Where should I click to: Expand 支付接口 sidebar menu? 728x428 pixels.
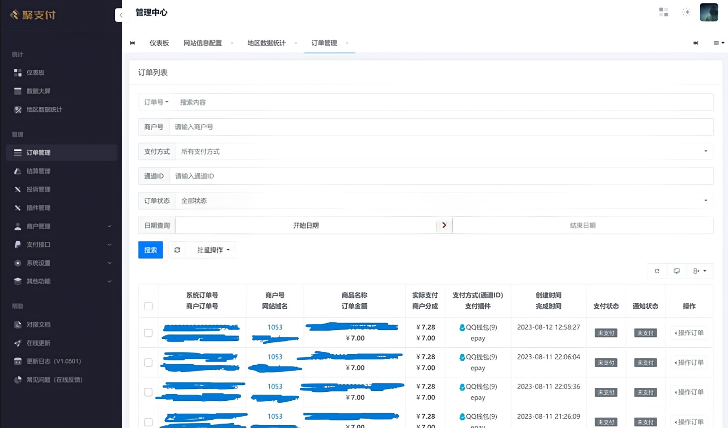click(x=61, y=244)
